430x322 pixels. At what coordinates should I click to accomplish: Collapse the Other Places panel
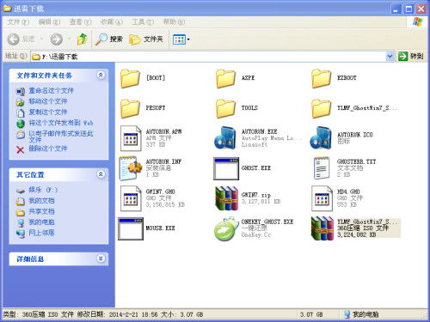[x=101, y=174]
